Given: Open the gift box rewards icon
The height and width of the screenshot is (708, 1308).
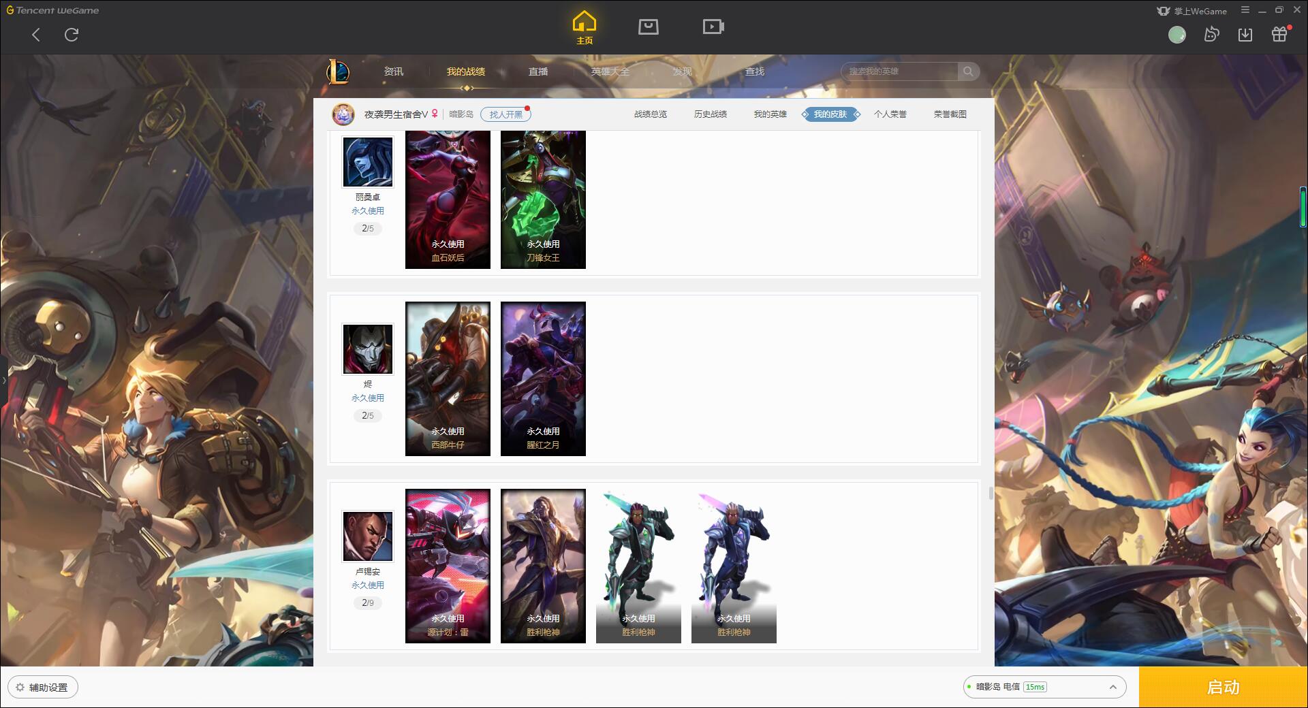Looking at the screenshot, I should pos(1279,34).
